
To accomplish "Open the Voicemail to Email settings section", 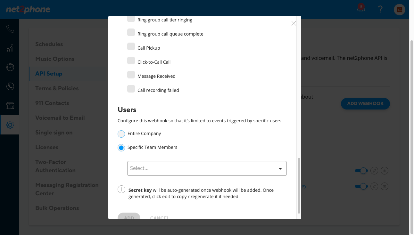I will pyautogui.click(x=60, y=118).
